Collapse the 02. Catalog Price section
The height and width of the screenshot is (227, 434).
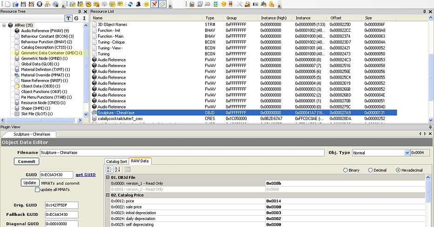[x=108, y=195]
